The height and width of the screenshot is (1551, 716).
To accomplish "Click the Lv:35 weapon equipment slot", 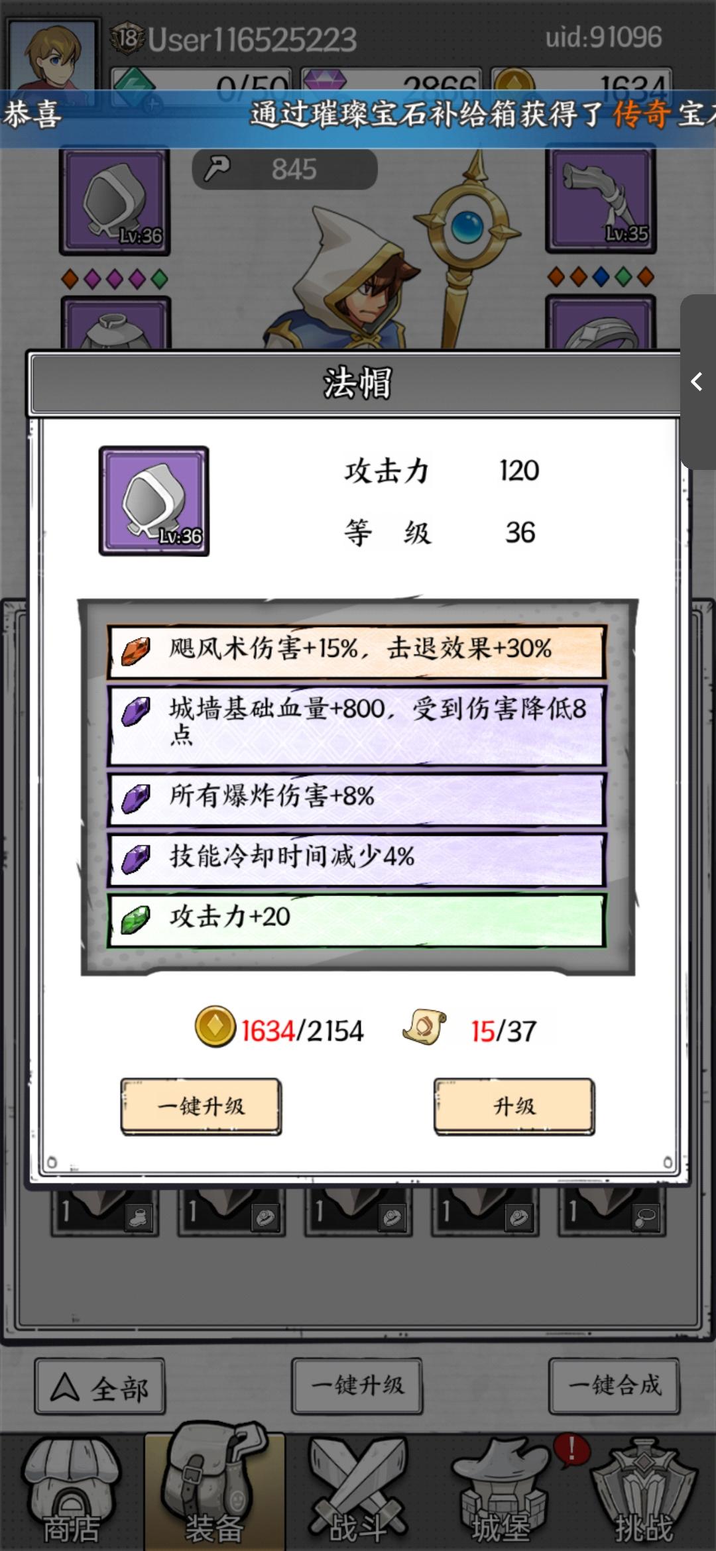I will 601,201.
